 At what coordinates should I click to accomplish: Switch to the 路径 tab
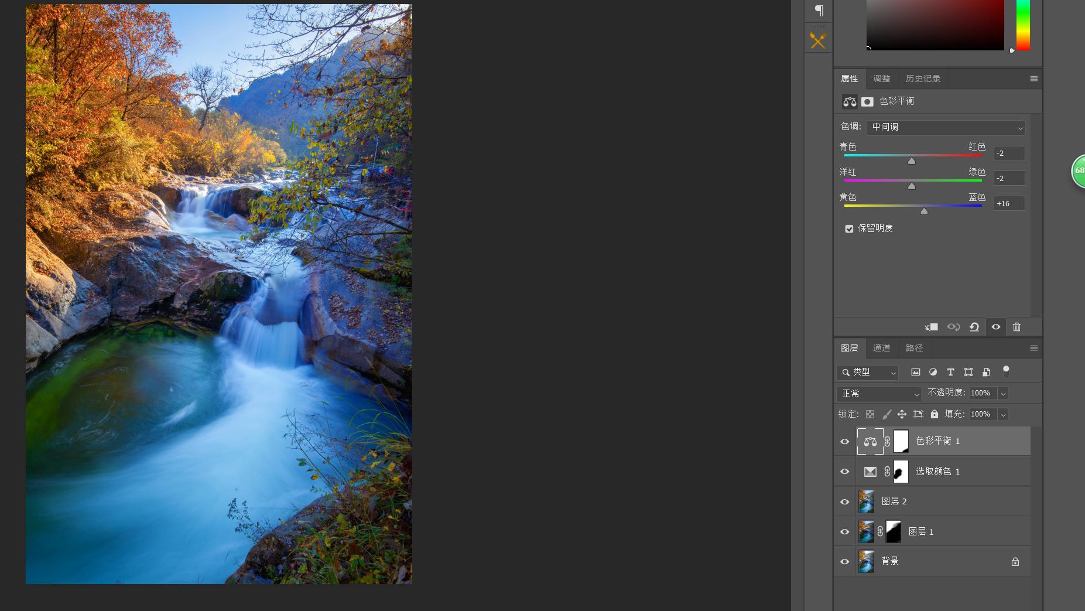coord(914,348)
